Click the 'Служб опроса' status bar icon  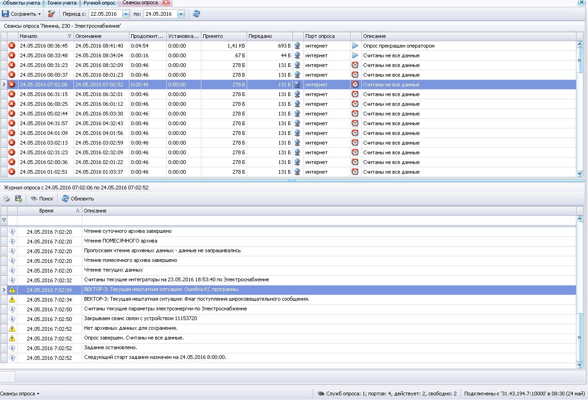coord(321,394)
